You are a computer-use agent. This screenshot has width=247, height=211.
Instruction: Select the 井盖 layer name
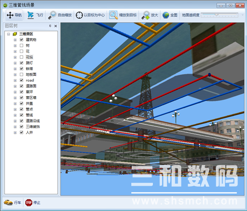[29, 103]
